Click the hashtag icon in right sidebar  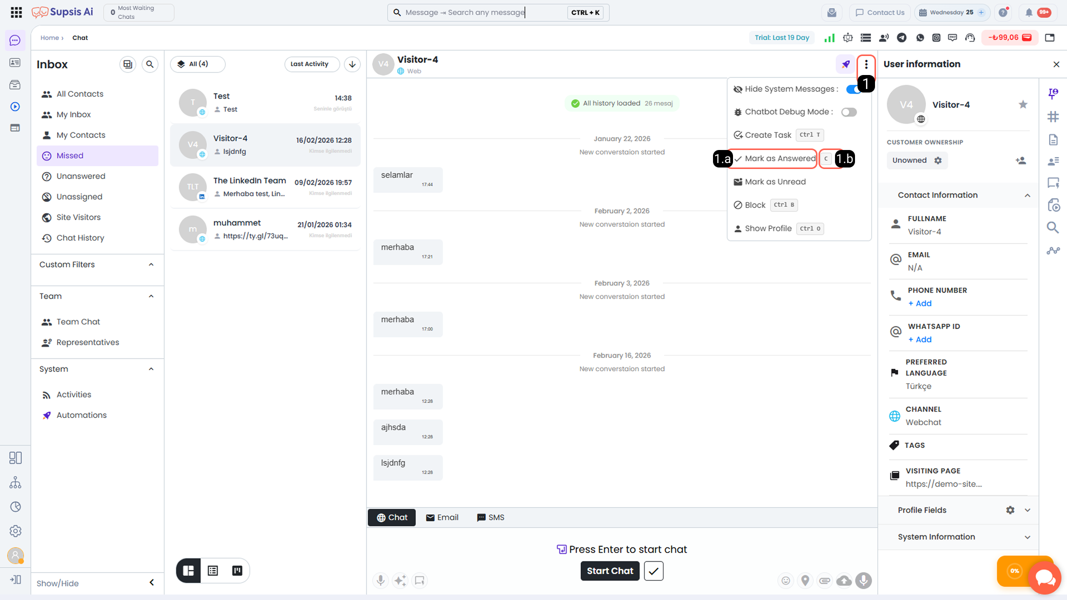pos(1053,116)
